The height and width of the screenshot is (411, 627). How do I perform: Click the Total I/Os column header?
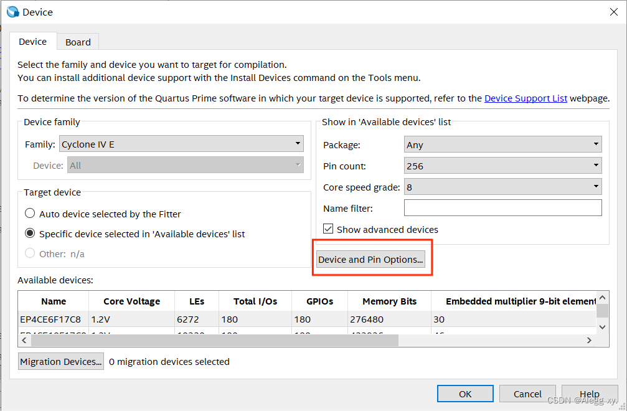coord(255,301)
